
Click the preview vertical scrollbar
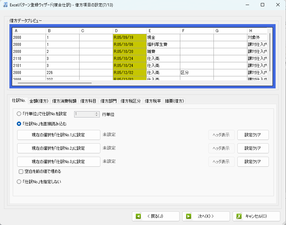pos(270,54)
